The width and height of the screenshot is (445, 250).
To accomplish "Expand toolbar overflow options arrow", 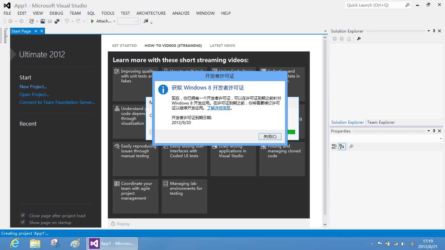I will click(x=151, y=22).
